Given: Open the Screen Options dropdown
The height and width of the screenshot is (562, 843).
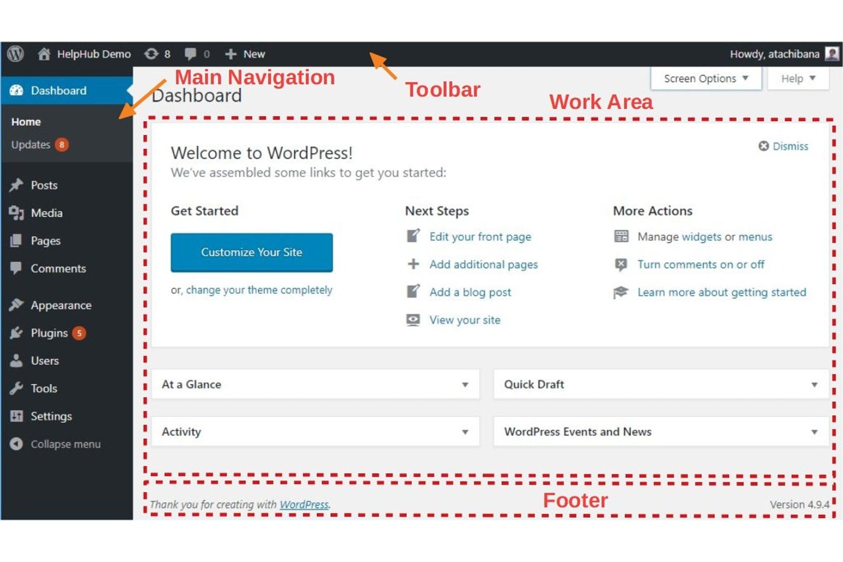Looking at the screenshot, I should [x=706, y=79].
